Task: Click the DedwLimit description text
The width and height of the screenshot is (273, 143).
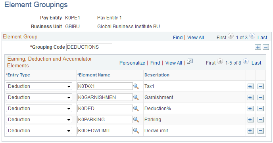Action: pyautogui.click(x=156, y=131)
